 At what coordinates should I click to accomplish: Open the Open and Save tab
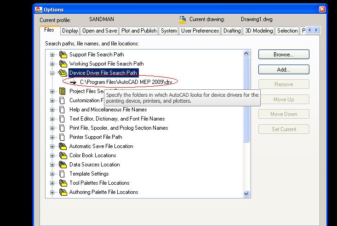[99, 31]
